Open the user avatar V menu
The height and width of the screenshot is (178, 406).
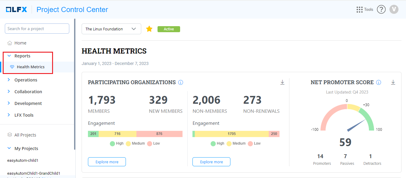394,10
